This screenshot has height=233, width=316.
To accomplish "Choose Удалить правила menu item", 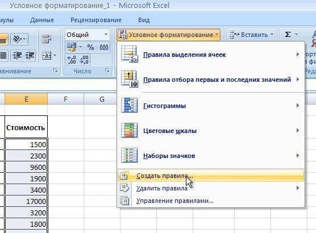I will pyautogui.click(x=211, y=188).
